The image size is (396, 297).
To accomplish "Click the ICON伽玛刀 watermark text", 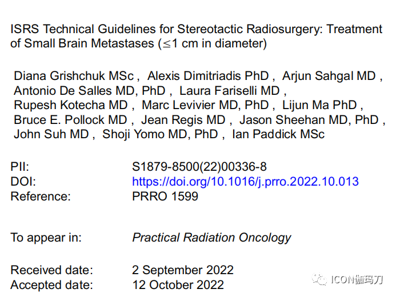I will click(357, 280).
